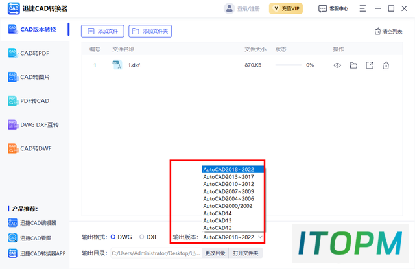Click the 编号 column header
Screen dimensions: 415x269
(95, 49)
